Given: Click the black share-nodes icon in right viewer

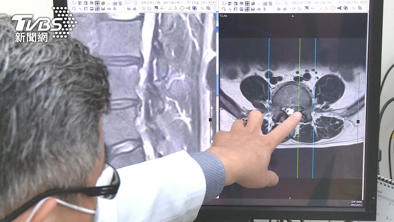Looking at the screenshot, I should tap(339, 8).
